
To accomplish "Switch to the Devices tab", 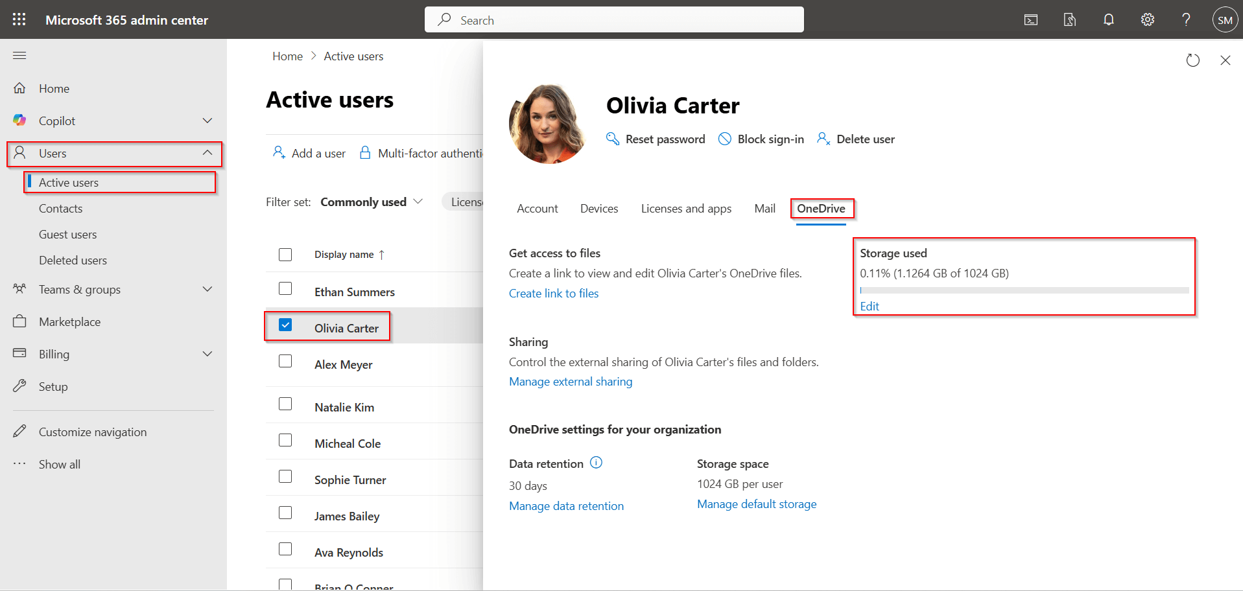I will 598,208.
